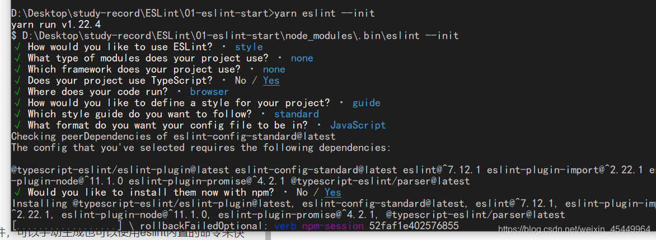The width and height of the screenshot is (656, 240).
Task: Click the 'guide' answer for style definition
Action: (366, 103)
